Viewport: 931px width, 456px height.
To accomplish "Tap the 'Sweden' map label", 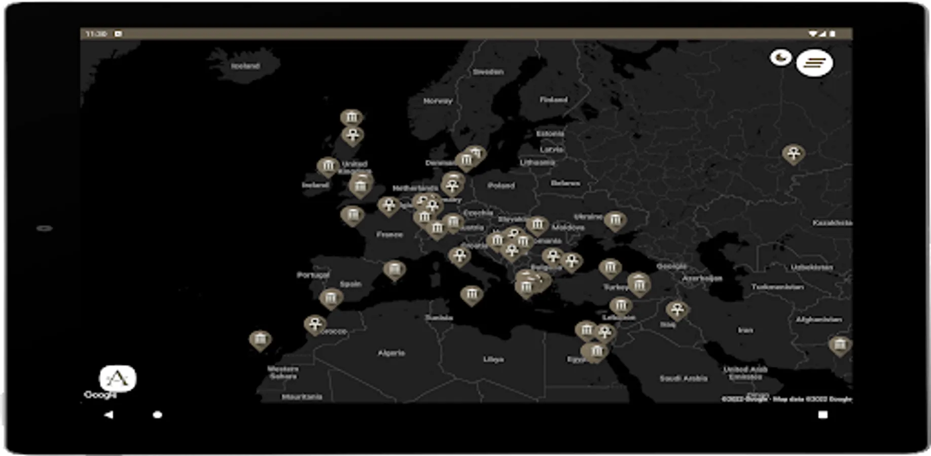I will pyautogui.click(x=488, y=72).
